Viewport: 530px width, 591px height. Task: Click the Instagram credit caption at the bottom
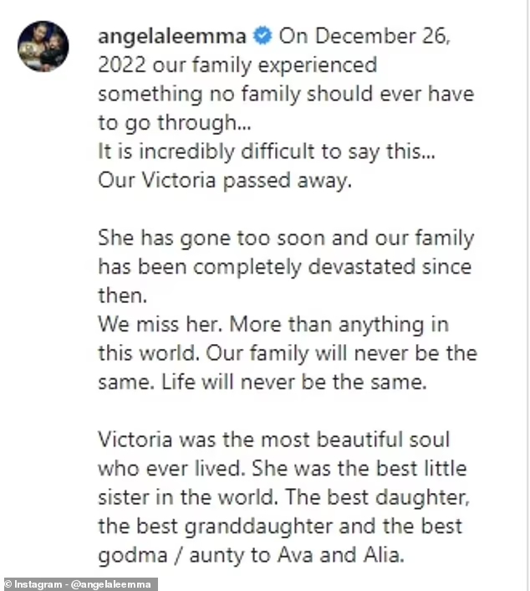pos(79,584)
